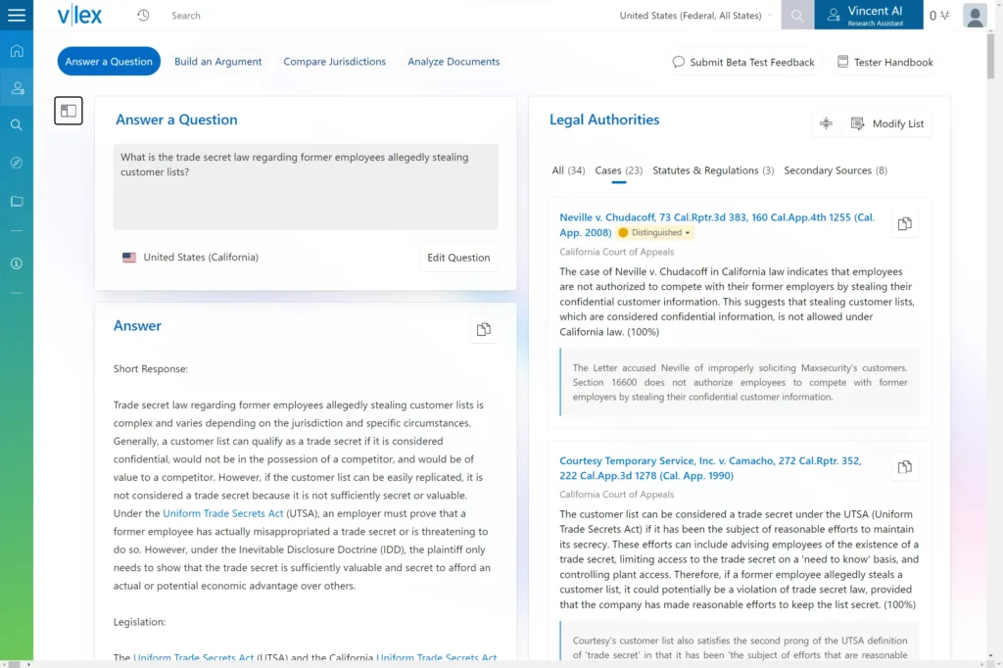Open the Distinguished treatment dropdown

[x=654, y=233]
